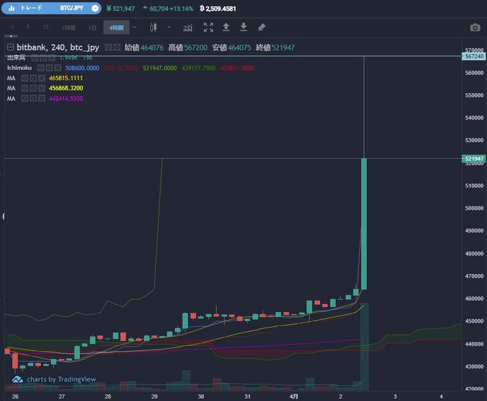Open the charts by TradingView link
This screenshot has height=401, width=487.
54,379
